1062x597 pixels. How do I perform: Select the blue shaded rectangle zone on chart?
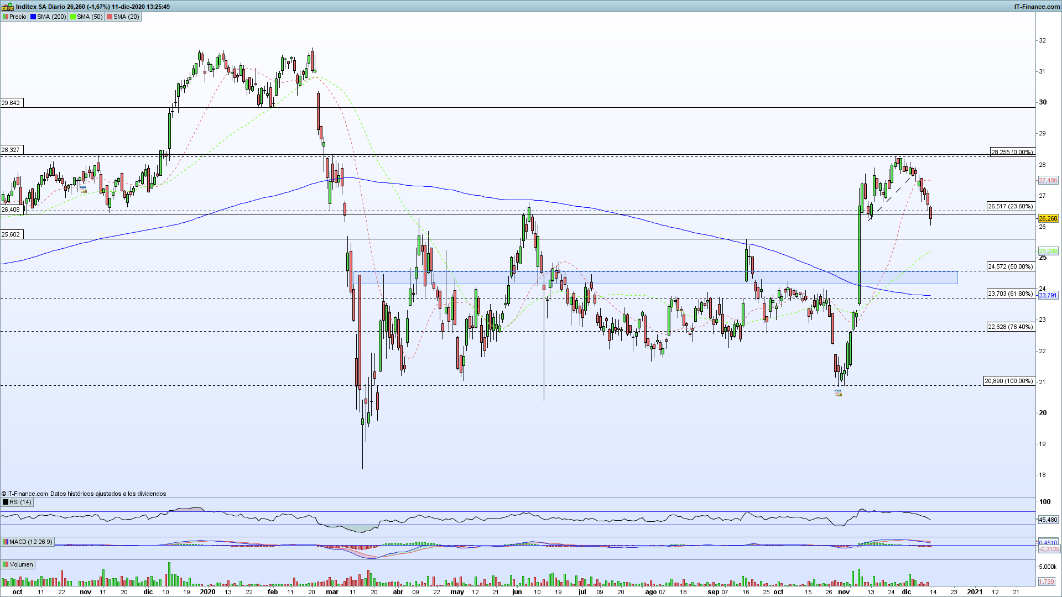655,277
